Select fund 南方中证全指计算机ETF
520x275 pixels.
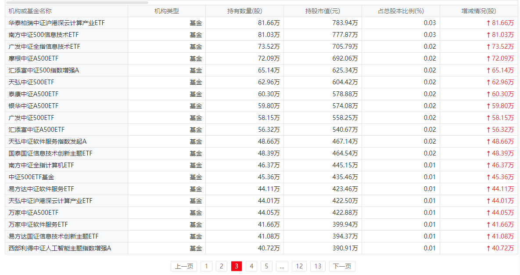tap(41, 165)
